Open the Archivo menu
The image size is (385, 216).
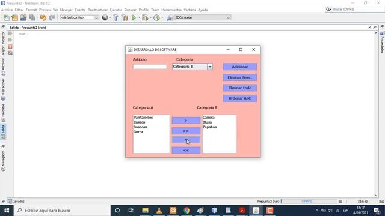(x=7, y=10)
